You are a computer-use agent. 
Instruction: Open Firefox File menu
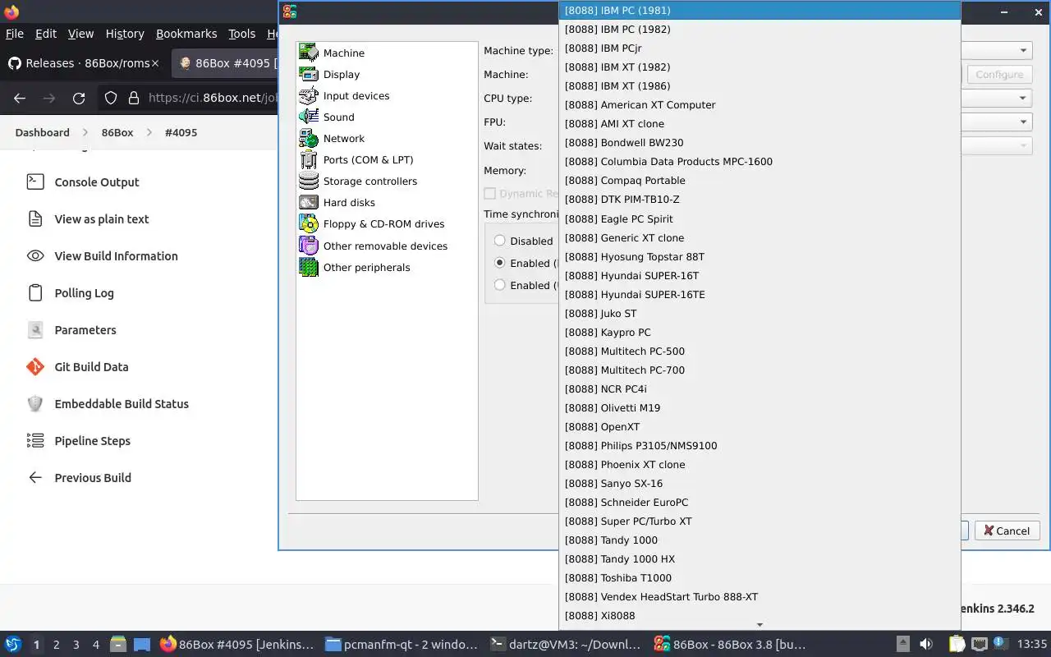tap(15, 34)
